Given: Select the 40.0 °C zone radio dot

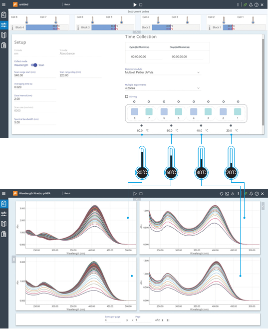Looking at the screenshot, I should 201,125.
